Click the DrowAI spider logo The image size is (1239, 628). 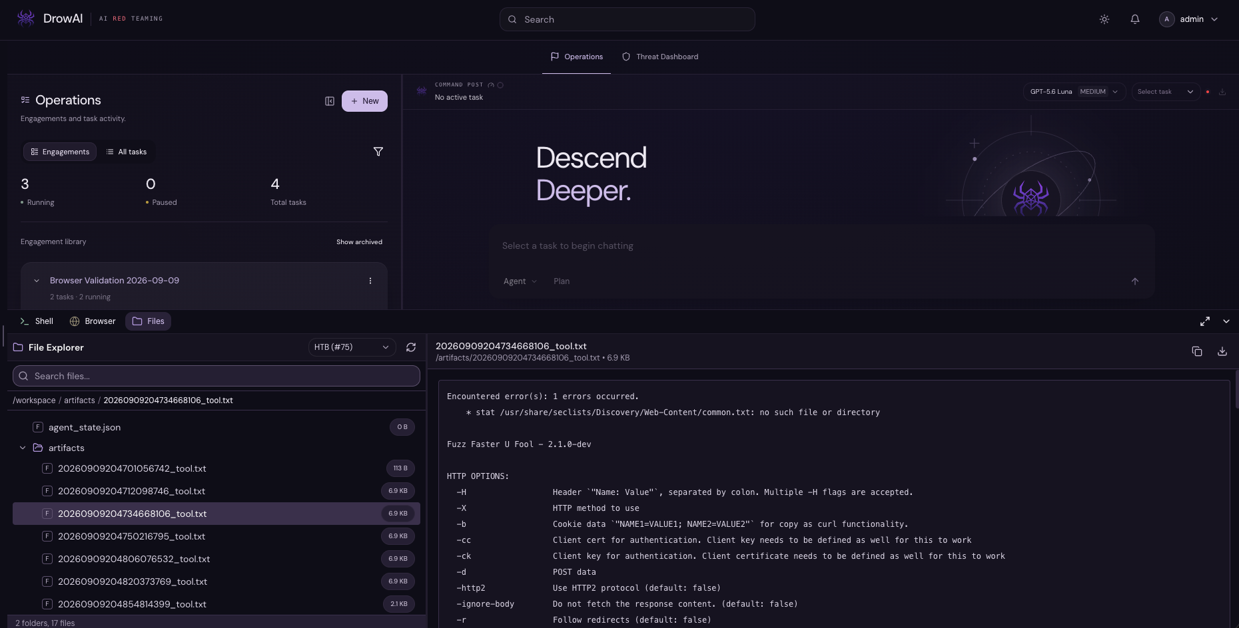tap(26, 19)
